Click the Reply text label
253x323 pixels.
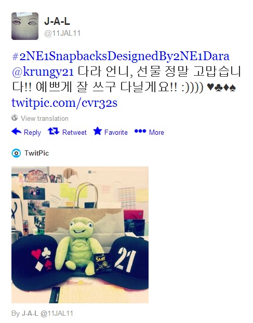click(x=32, y=132)
